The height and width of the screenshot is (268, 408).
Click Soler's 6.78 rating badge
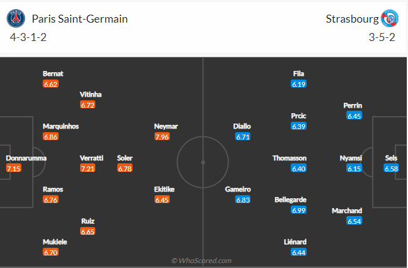coord(125,168)
